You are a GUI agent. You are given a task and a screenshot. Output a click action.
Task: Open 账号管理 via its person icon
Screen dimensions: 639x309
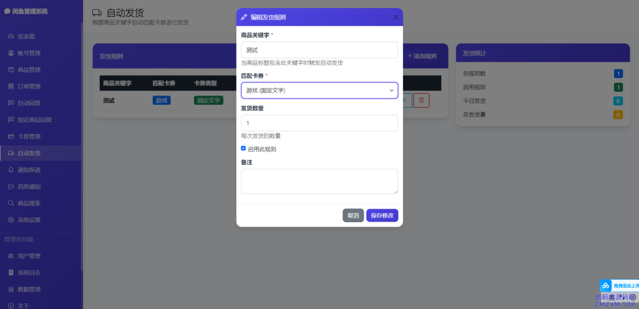(x=11, y=53)
